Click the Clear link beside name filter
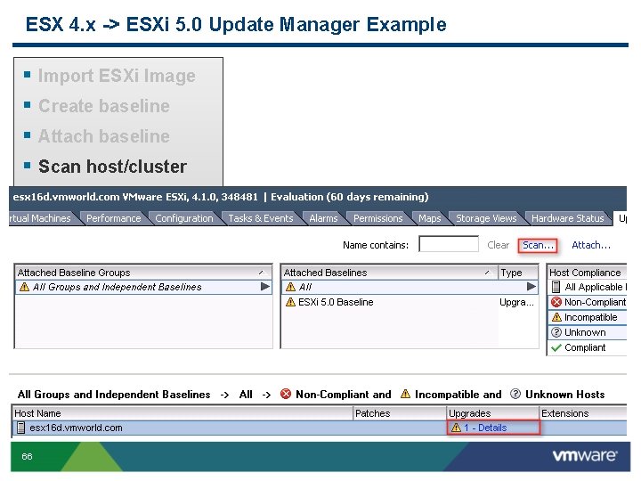The image size is (641, 481). [x=498, y=245]
